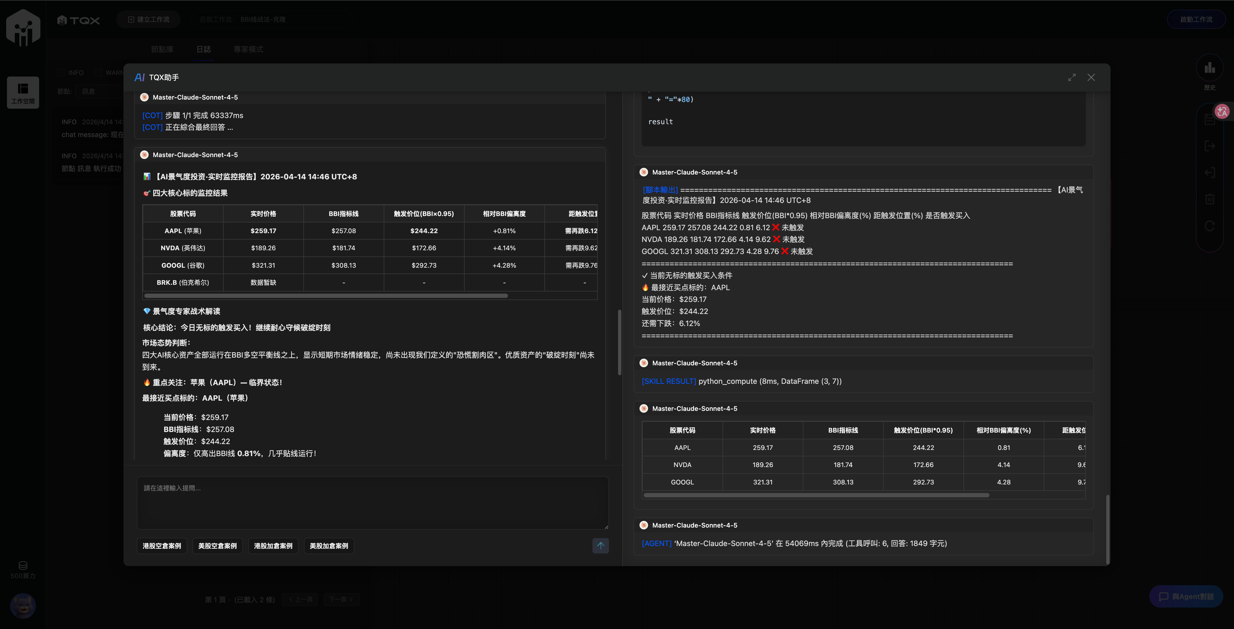Click the vertical scrollbar of the right log panel

1107,529
